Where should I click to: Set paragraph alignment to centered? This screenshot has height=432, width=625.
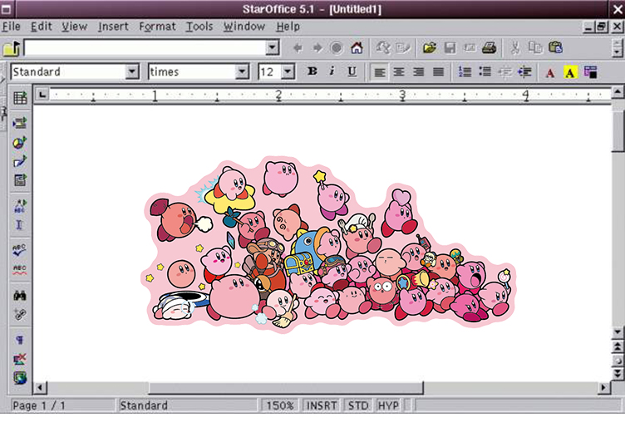point(399,72)
